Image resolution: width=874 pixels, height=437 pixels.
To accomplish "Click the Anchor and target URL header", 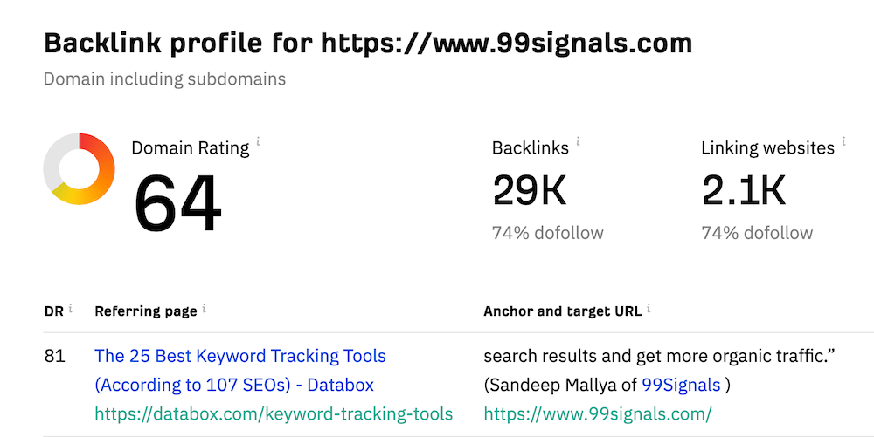I will tap(562, 311).
